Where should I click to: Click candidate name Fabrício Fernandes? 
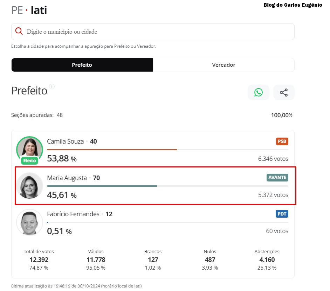pos(73,214)
